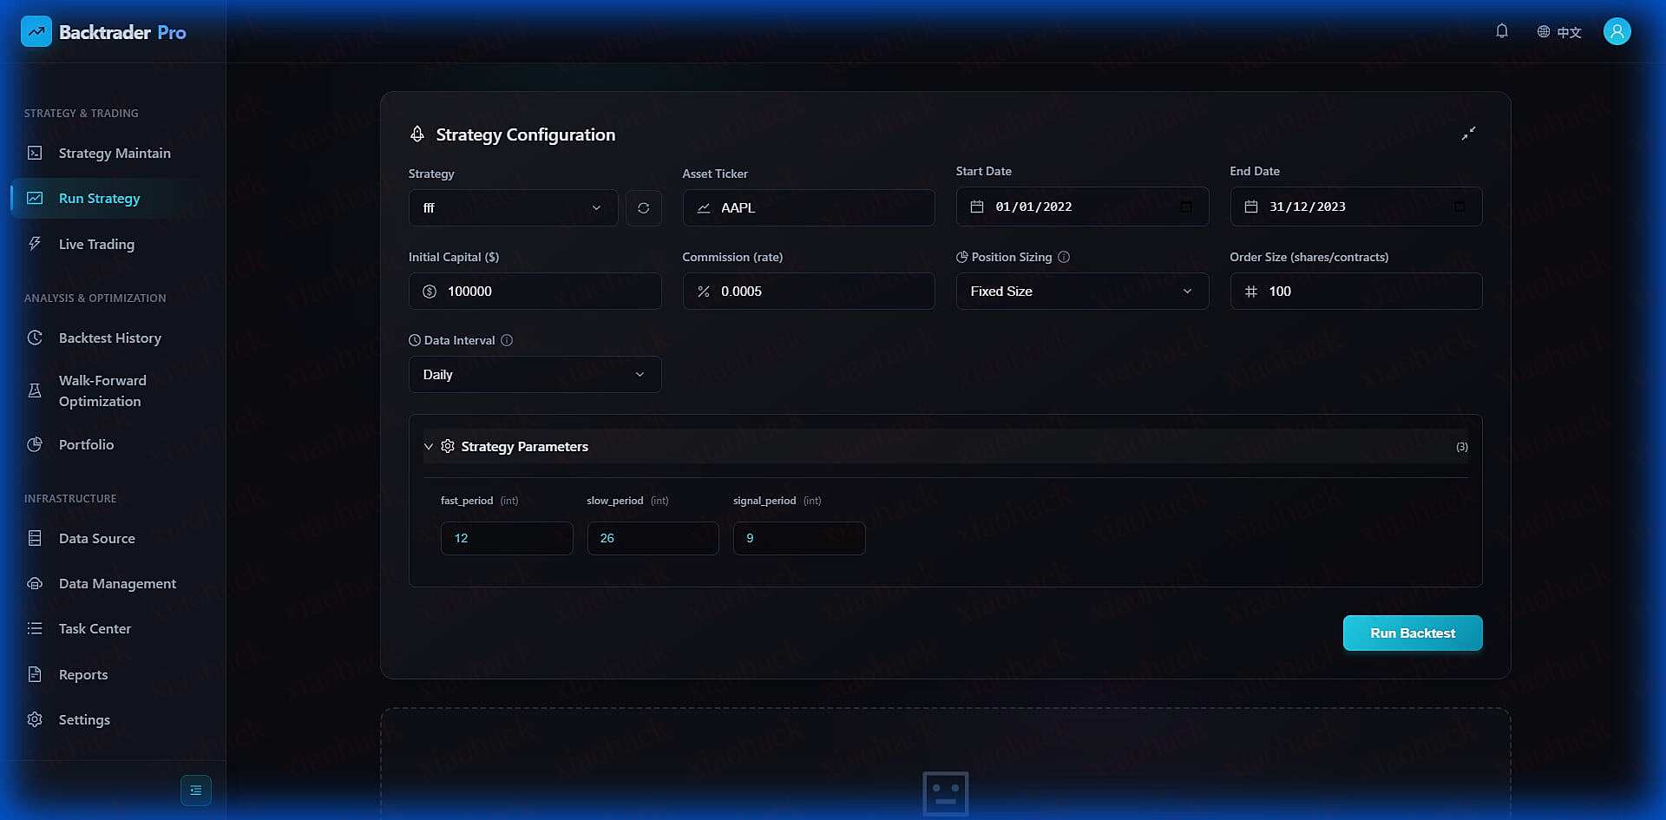Viewport: 1666px width, 820px height.
Task: Open the Live Trading page
Action: coord(96,244)
